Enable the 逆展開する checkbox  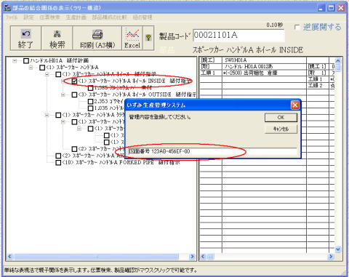[x=297, y=27]
